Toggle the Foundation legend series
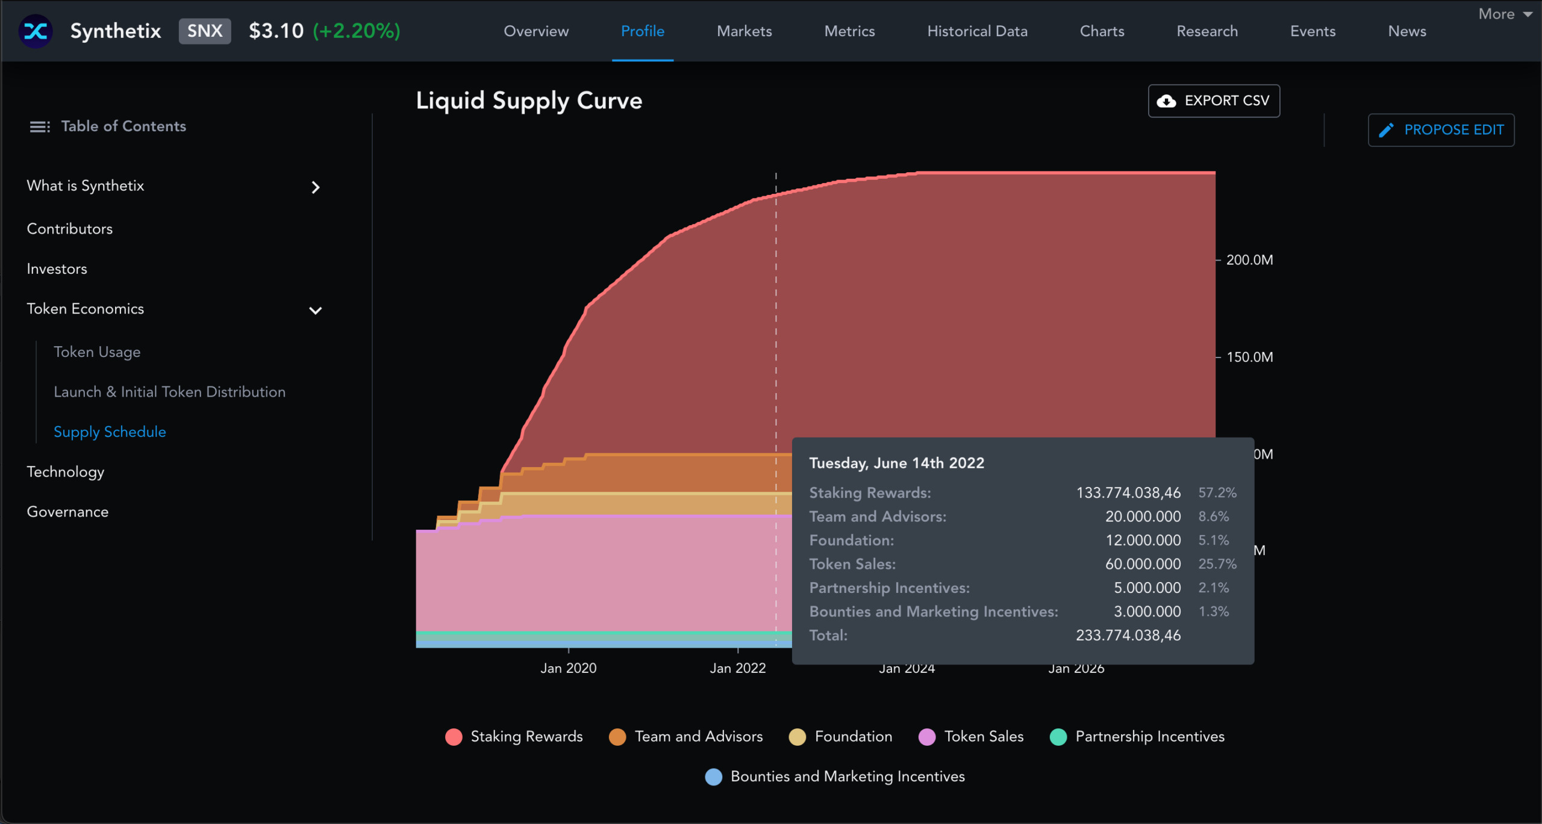This screenshot has height=824, width=1542. 840,737
